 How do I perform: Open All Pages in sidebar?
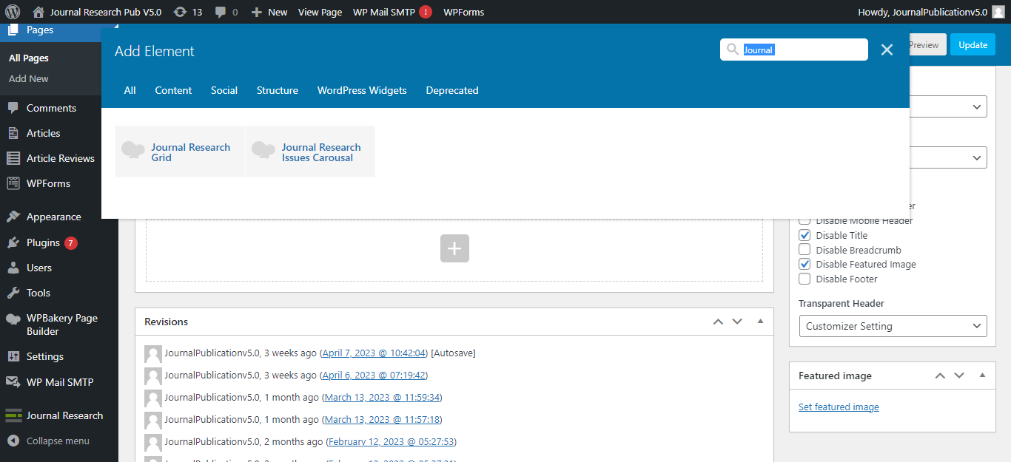click(29, 58)
